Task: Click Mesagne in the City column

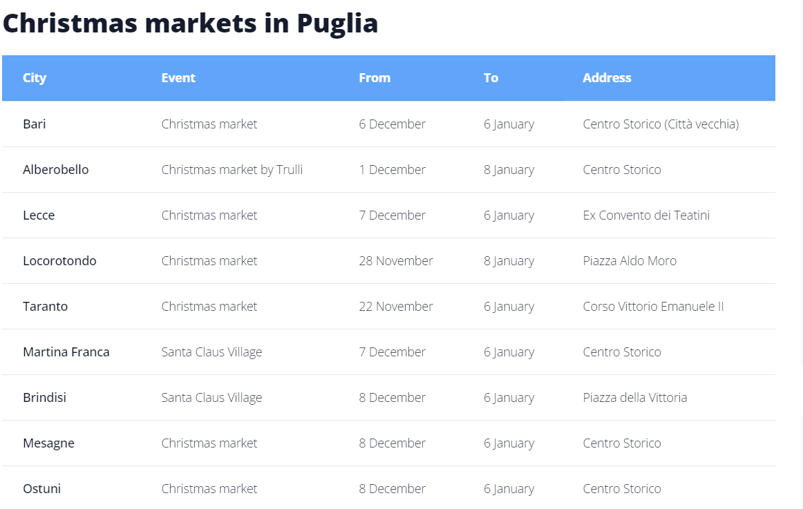Action: coord(48,443)
